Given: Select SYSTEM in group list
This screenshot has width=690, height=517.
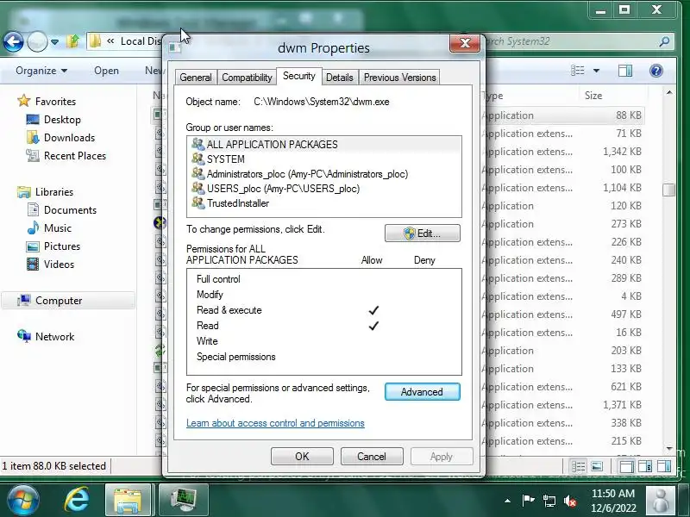Looking at the screenshot, I should click(x=324, y=159).
